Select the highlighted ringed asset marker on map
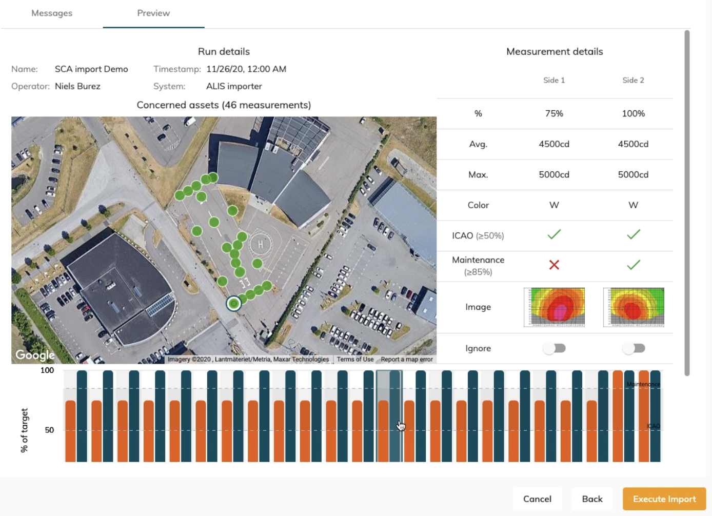This screenshot has height=516, width=712. coord(234,304)
